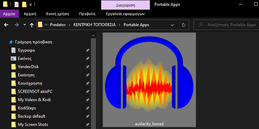259x129 pixels.
Task: Go forward with the right arrow
Action: [17, 25]
